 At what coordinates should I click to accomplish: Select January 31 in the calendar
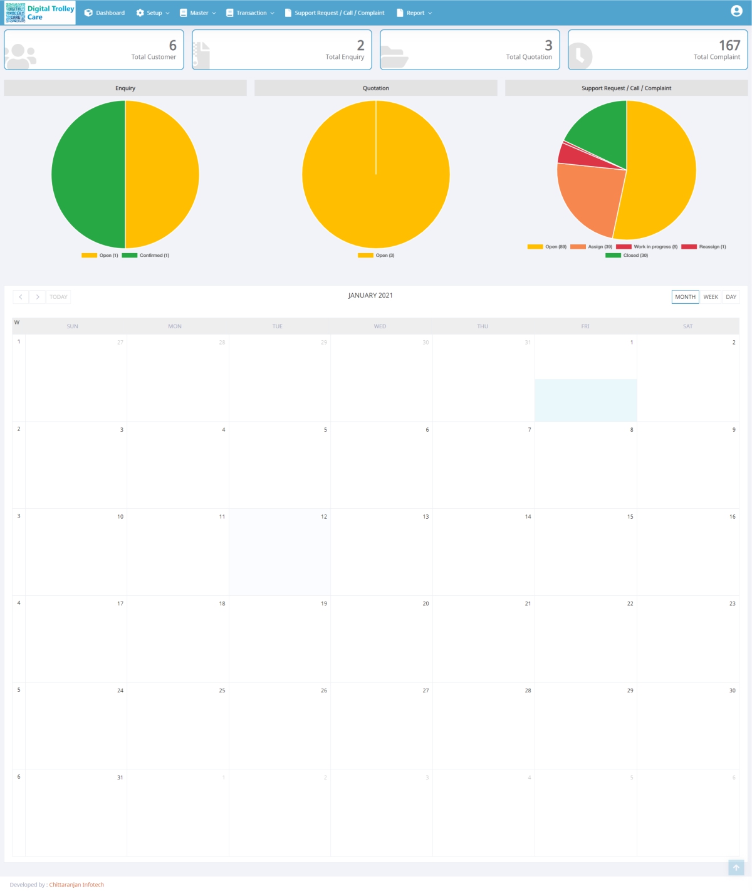pos(76,813)
